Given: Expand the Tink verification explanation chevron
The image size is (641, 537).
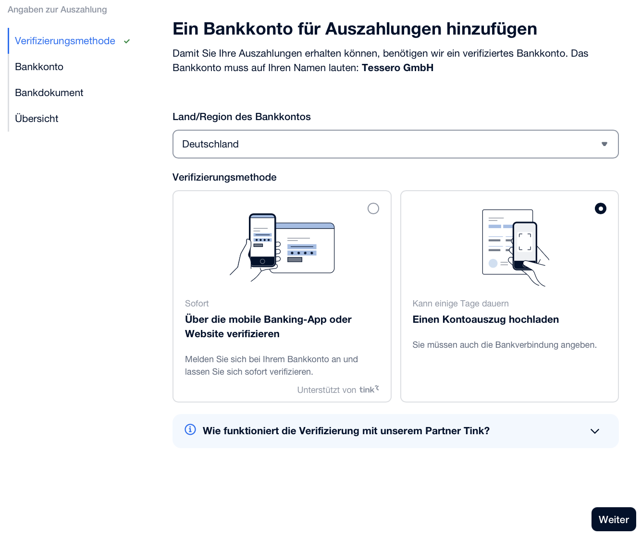Looking at the screenshot, I should pos(595,431).
